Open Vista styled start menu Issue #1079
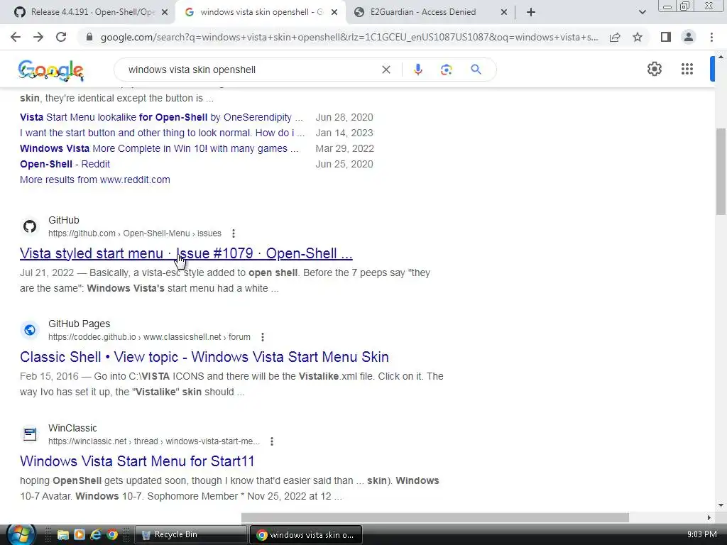This screenshot has width=727, height=545. [x=186, y=253]
